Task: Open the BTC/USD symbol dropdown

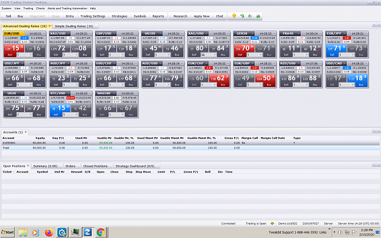Action: click(x=68, y=93)
